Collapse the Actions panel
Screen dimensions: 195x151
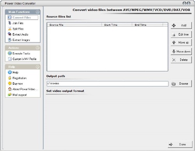(x=37, y=48)
